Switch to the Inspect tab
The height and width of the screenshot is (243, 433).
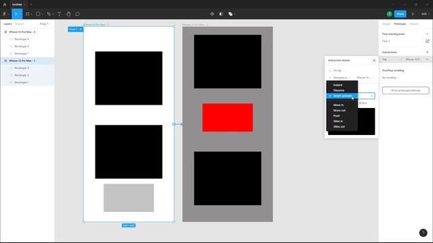point(413,24)
